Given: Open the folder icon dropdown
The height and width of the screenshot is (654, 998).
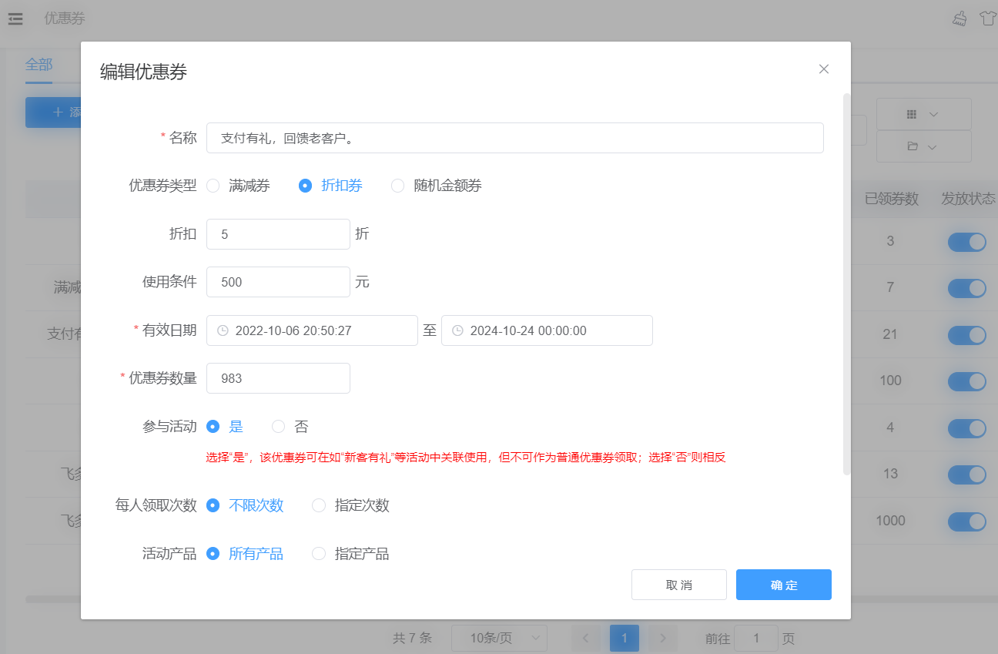Looking at the screenshot, I should (923, 146).
